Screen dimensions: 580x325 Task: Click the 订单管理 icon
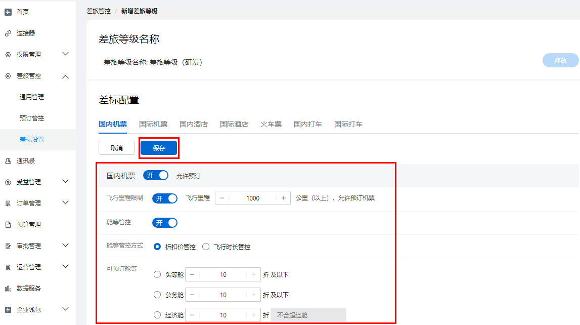(x=8, y=203)
